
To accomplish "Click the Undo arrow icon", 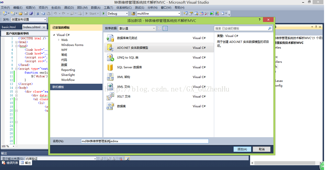I will [55, 14].
